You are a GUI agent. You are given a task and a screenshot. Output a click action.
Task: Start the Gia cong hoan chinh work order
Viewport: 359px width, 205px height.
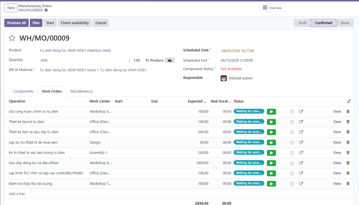(x=271, y=111)
